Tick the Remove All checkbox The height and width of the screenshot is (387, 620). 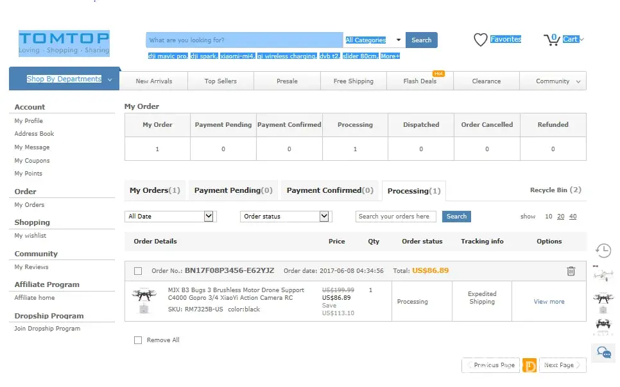(x=138, y=340)
